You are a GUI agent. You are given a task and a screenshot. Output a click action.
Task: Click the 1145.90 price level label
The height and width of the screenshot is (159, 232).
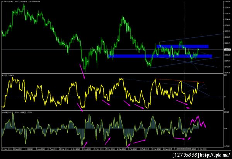tap(227, 67)
